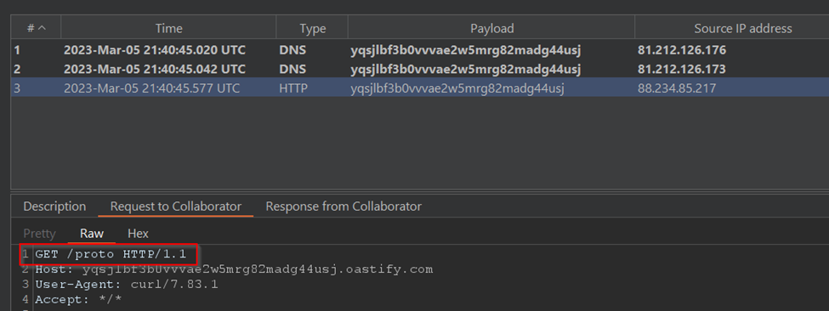
Task: Click source IP 81.212.126.176 cell
Action: tap(682, 51)
